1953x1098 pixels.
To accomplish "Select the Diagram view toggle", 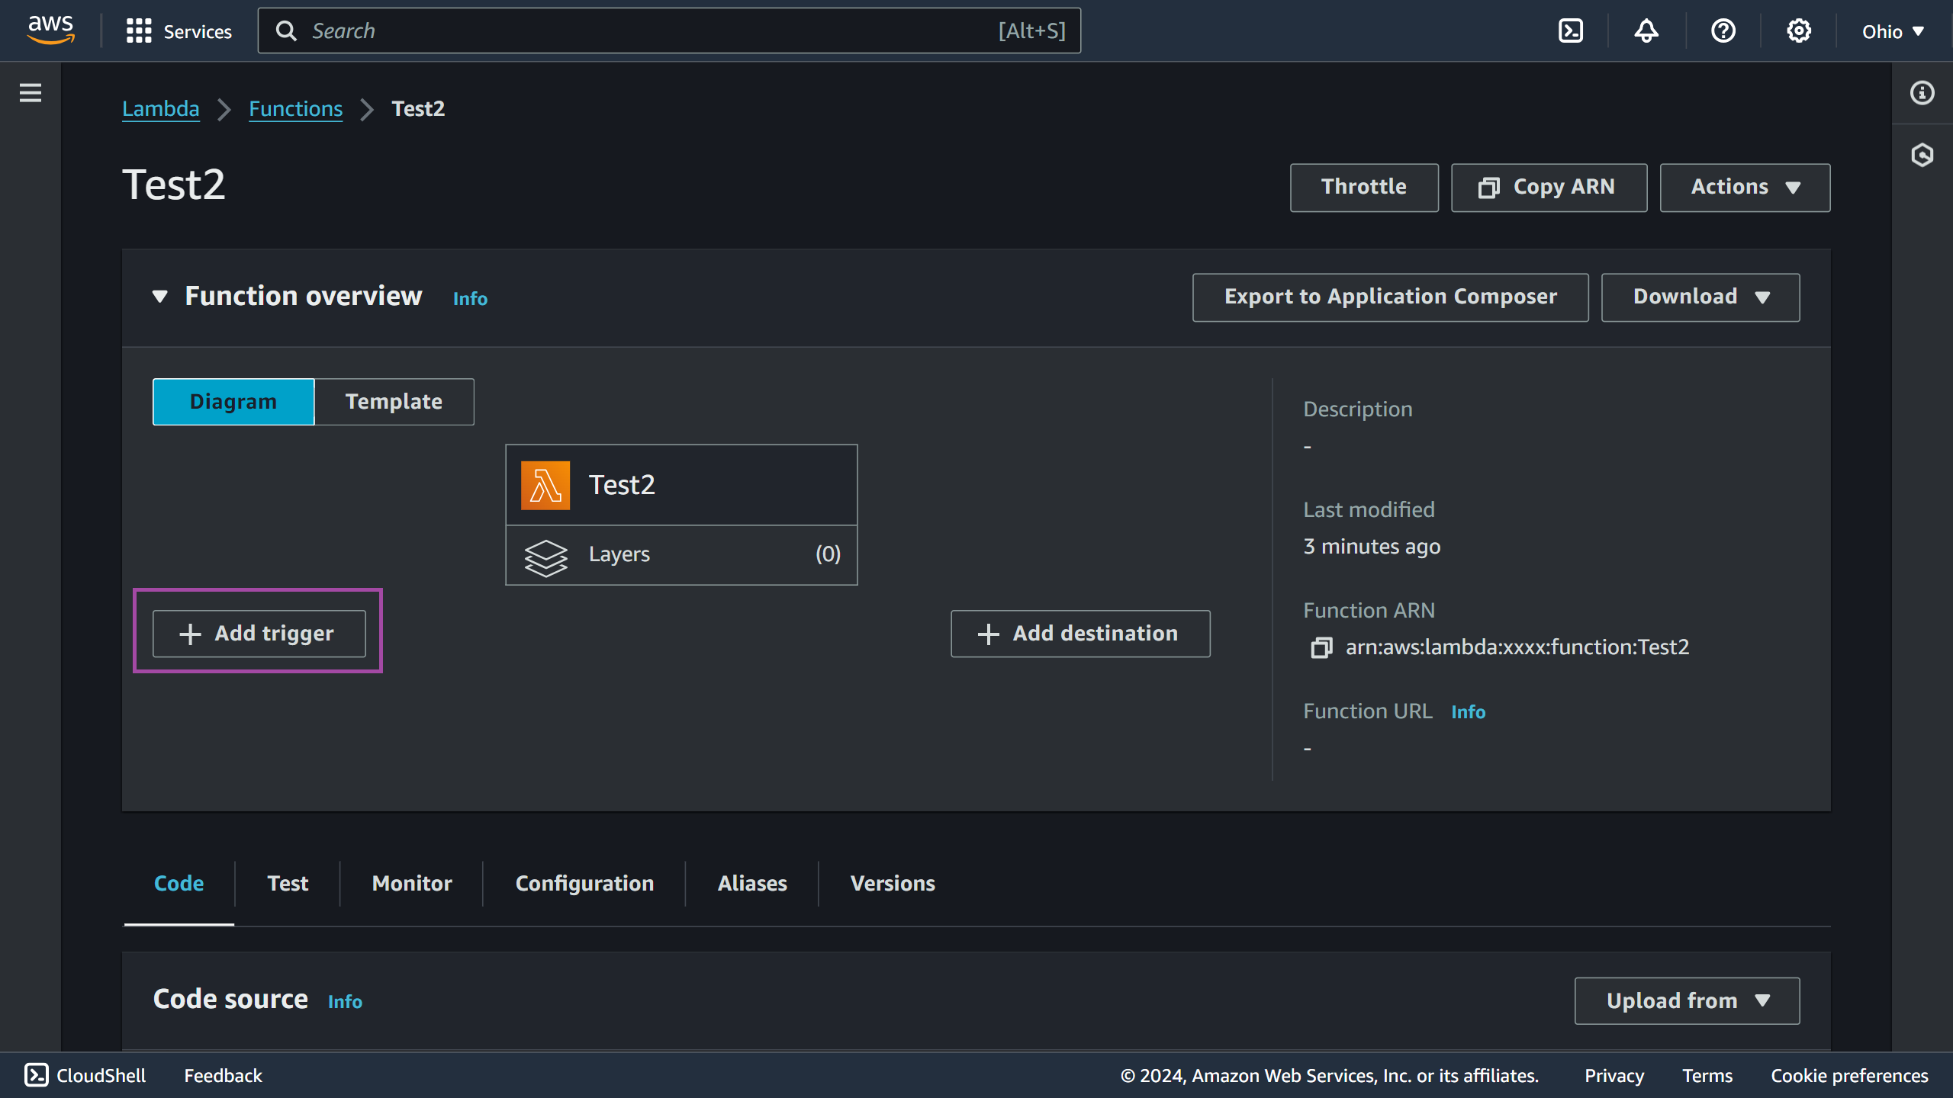I will 233,401.
